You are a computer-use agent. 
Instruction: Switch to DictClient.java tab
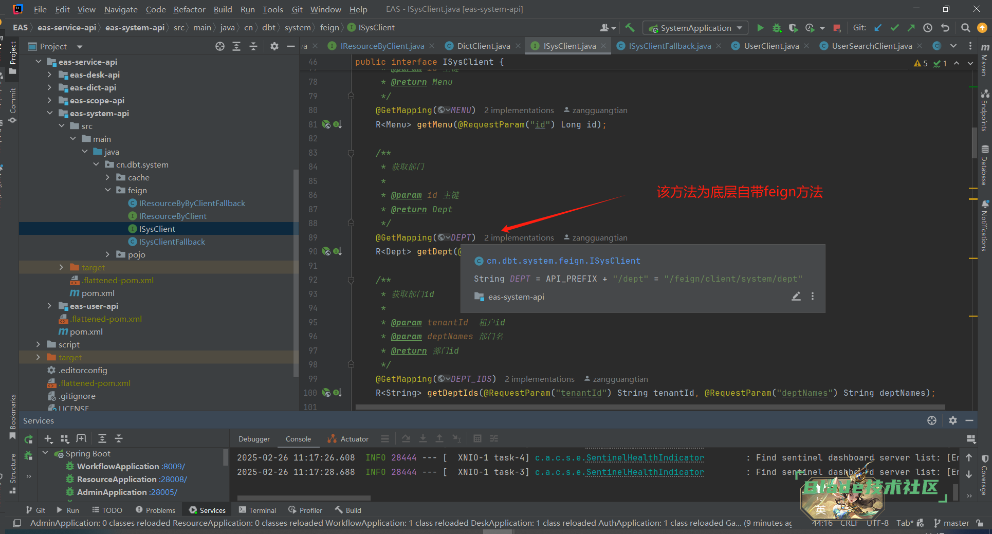coord(483,46)
